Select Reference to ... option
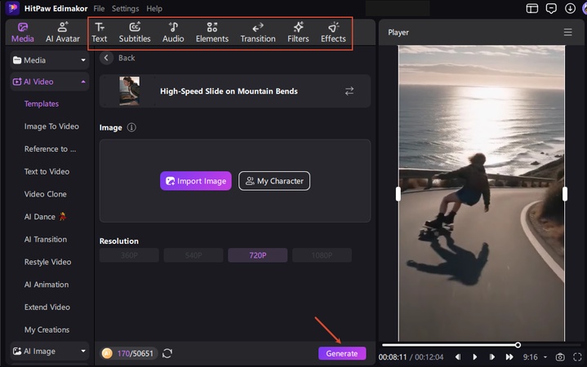This screenshot has height=367, width=587. [50, 149]
